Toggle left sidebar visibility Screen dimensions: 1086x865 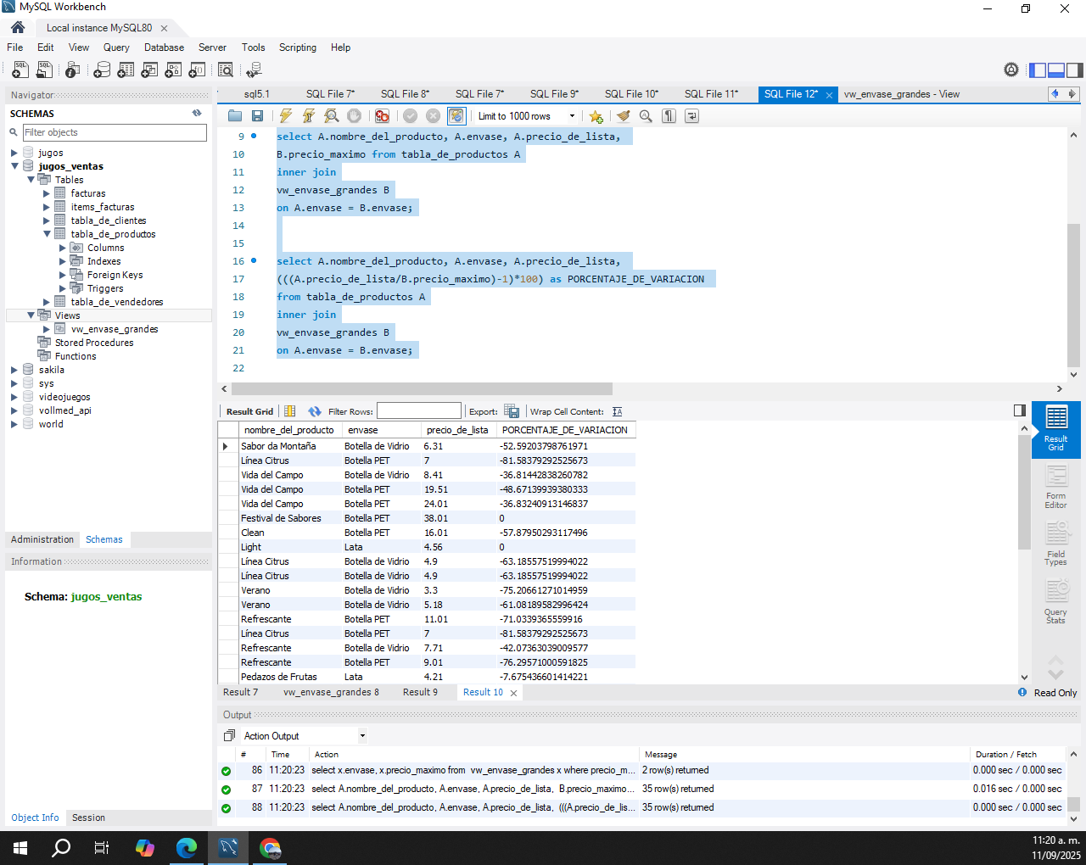pyautogui.click(x=1038, y=70)
